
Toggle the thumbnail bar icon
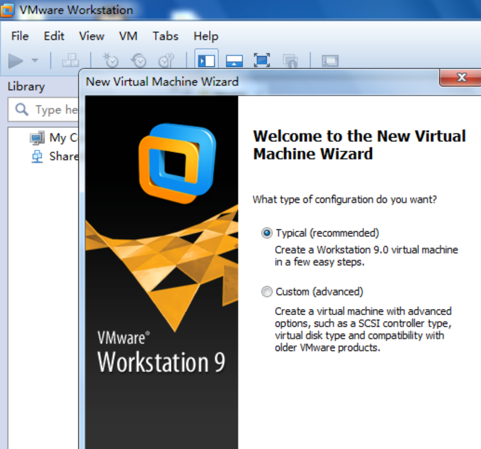(x=234, y=60)
